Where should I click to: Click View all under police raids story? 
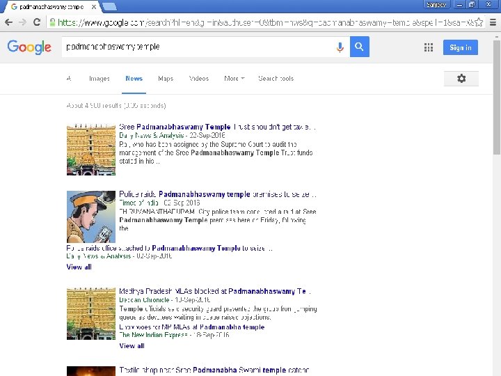[79, 267]
